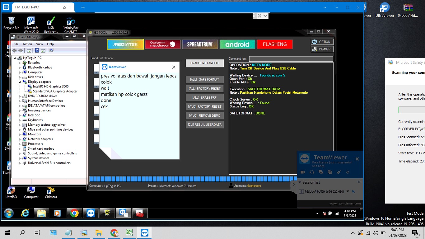Select Standard VGA Graphics Adapter entry

pos(55,91)
